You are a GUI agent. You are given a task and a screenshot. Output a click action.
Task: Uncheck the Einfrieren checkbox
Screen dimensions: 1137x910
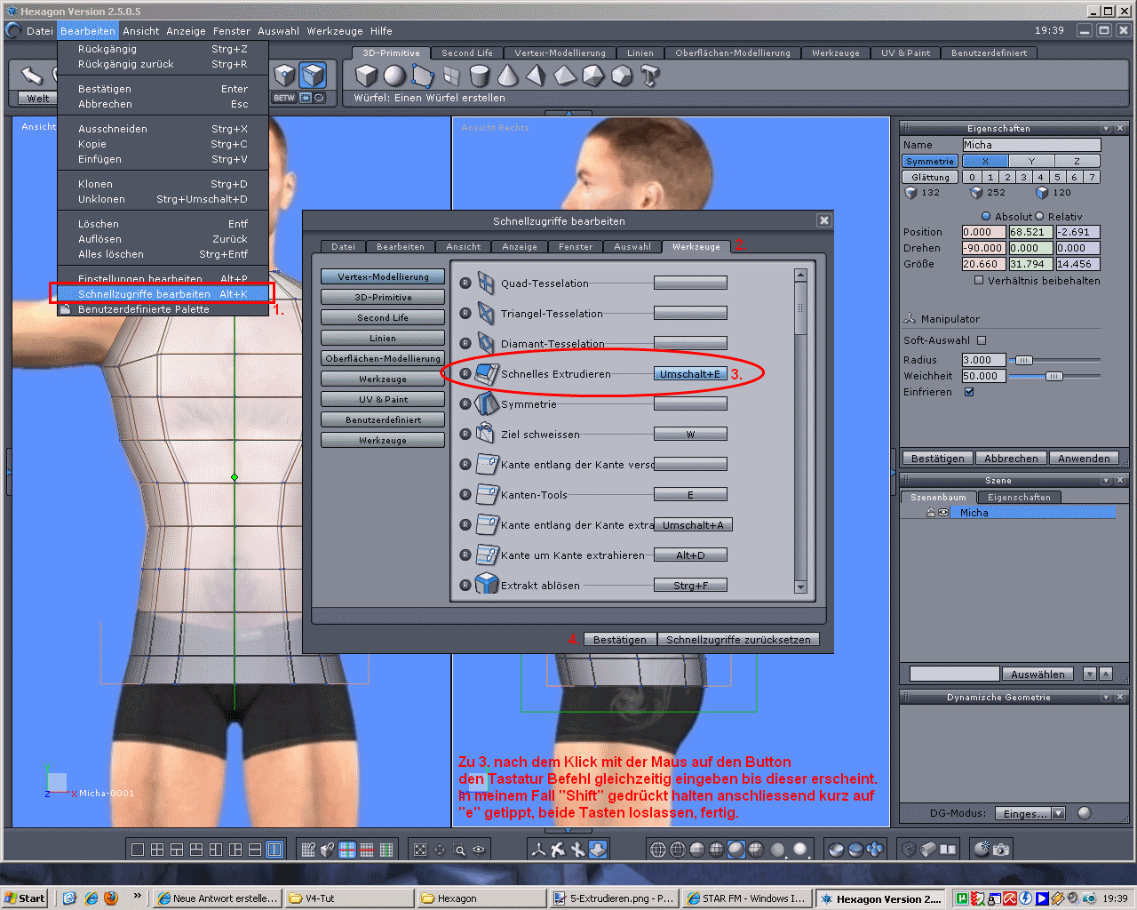969,392
